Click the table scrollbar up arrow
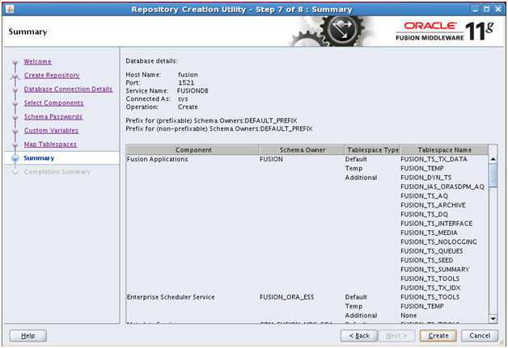 pos(493,159)
